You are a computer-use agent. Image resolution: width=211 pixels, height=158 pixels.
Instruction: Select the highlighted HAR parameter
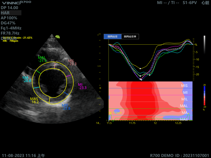[x=11, y=13]
